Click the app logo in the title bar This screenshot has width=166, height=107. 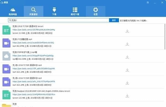[2, 2]
